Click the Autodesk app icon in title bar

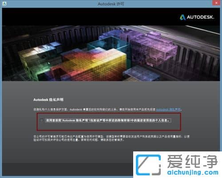(4, 4)
